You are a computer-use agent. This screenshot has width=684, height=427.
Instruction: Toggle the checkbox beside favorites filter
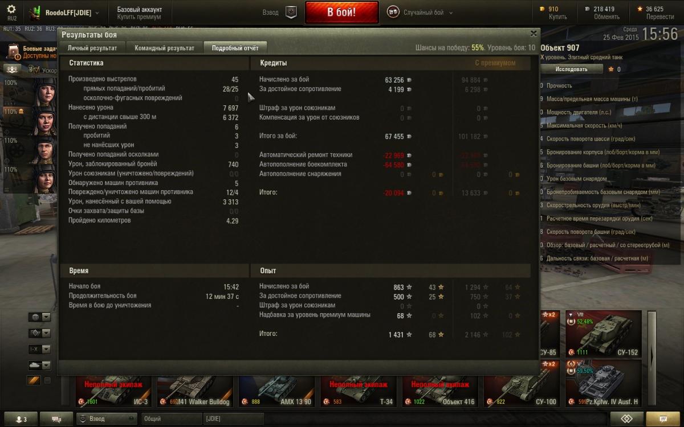47,380
